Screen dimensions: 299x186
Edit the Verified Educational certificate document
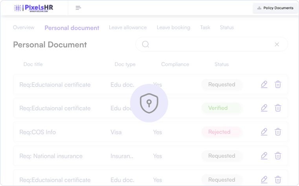coord(264,108)
